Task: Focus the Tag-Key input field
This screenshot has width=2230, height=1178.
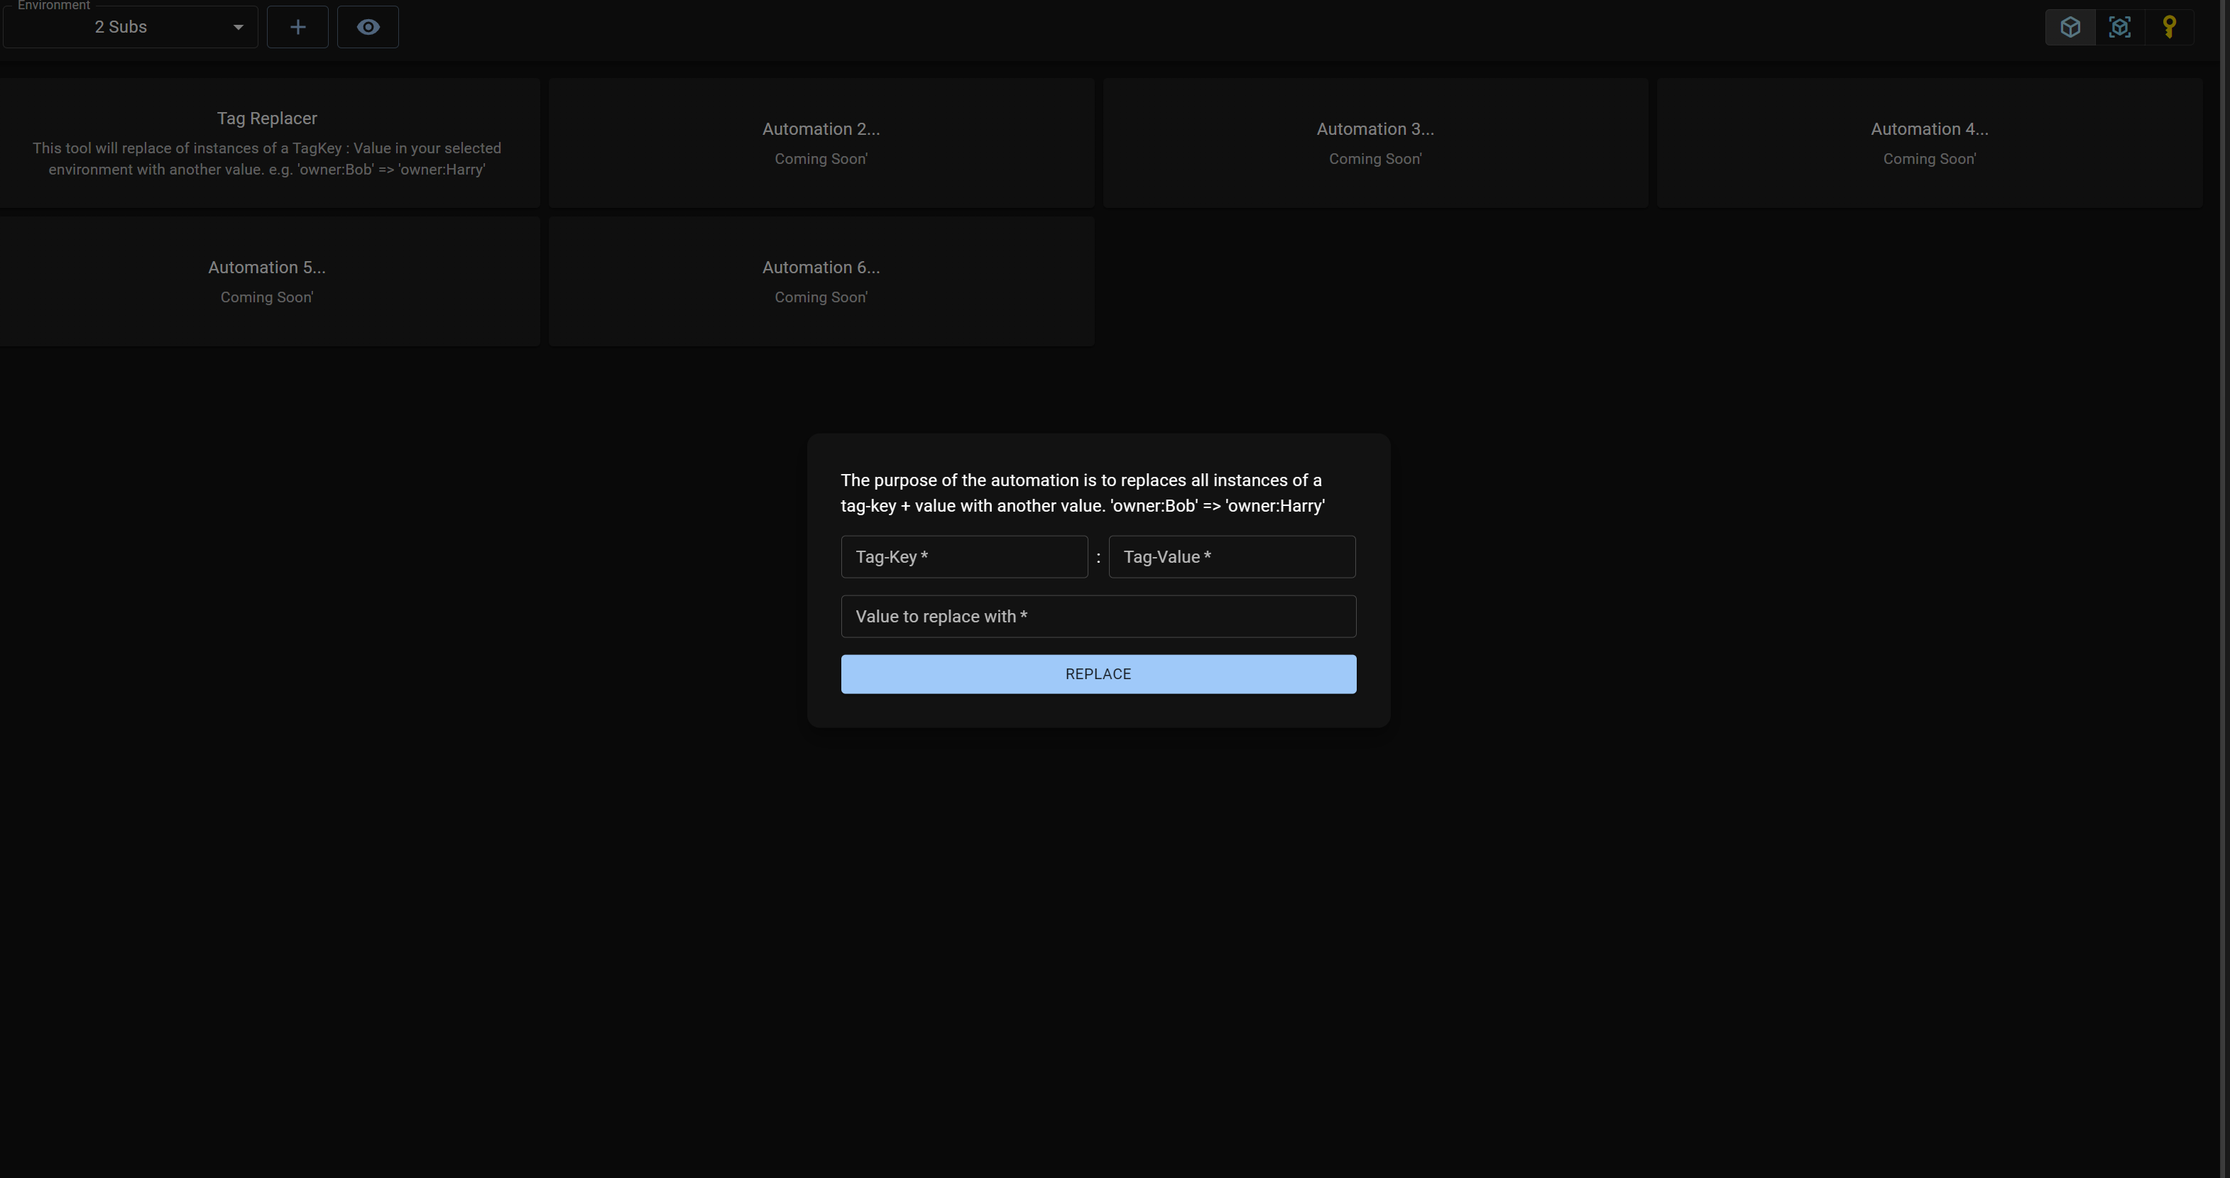Action: pos(963,556)
